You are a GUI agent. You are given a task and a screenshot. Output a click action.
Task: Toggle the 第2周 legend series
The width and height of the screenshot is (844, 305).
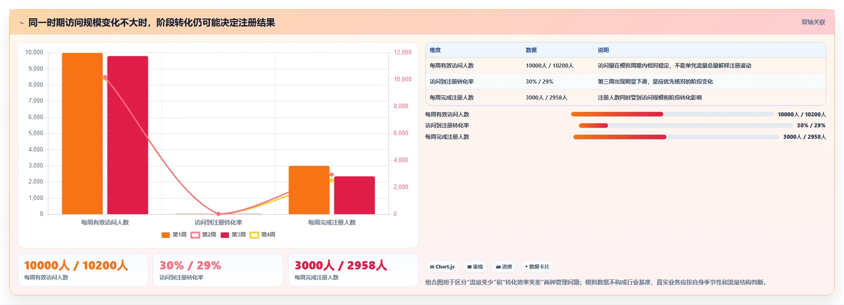coord(204,235)
